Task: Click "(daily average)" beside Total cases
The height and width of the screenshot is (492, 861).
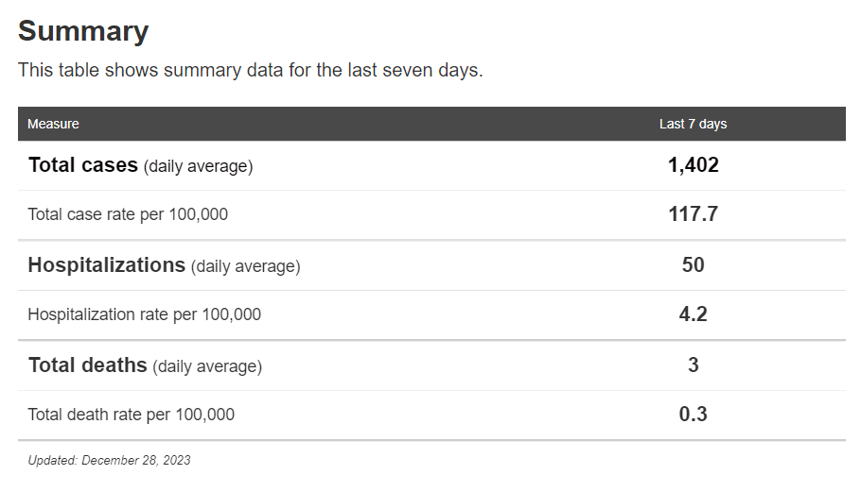Action: tap(198, 166)
